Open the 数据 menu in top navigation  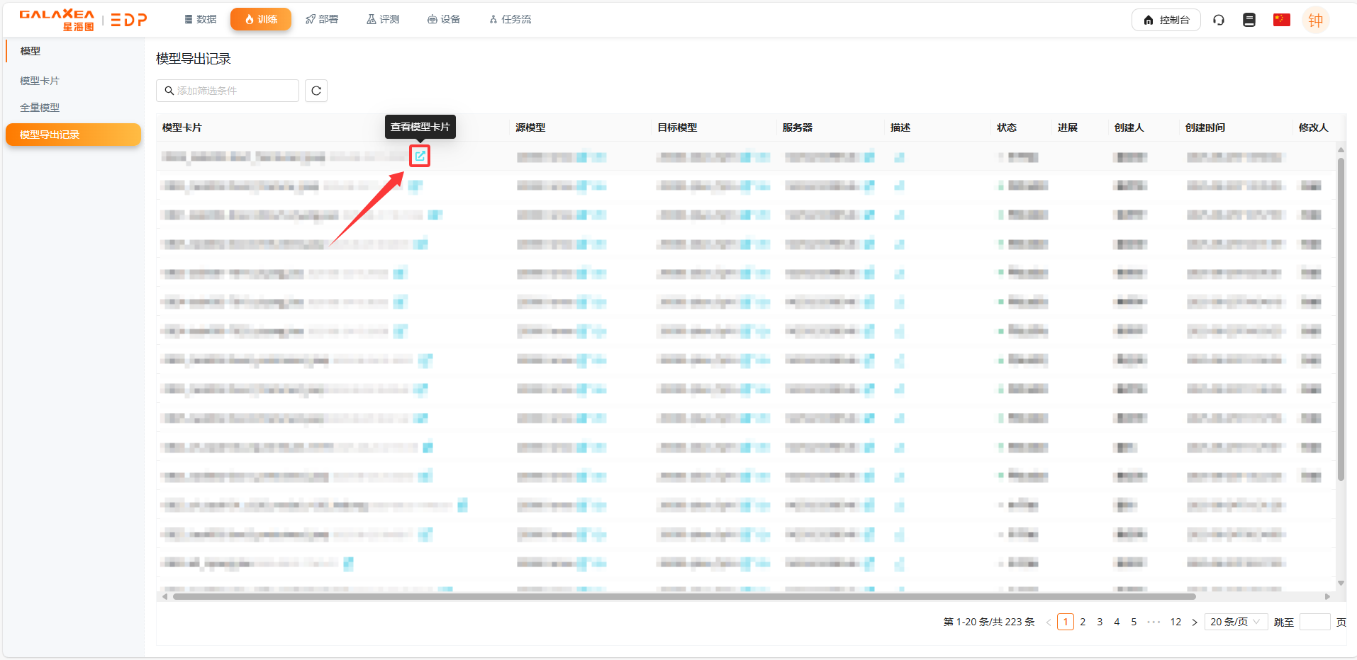coord(200,19)
